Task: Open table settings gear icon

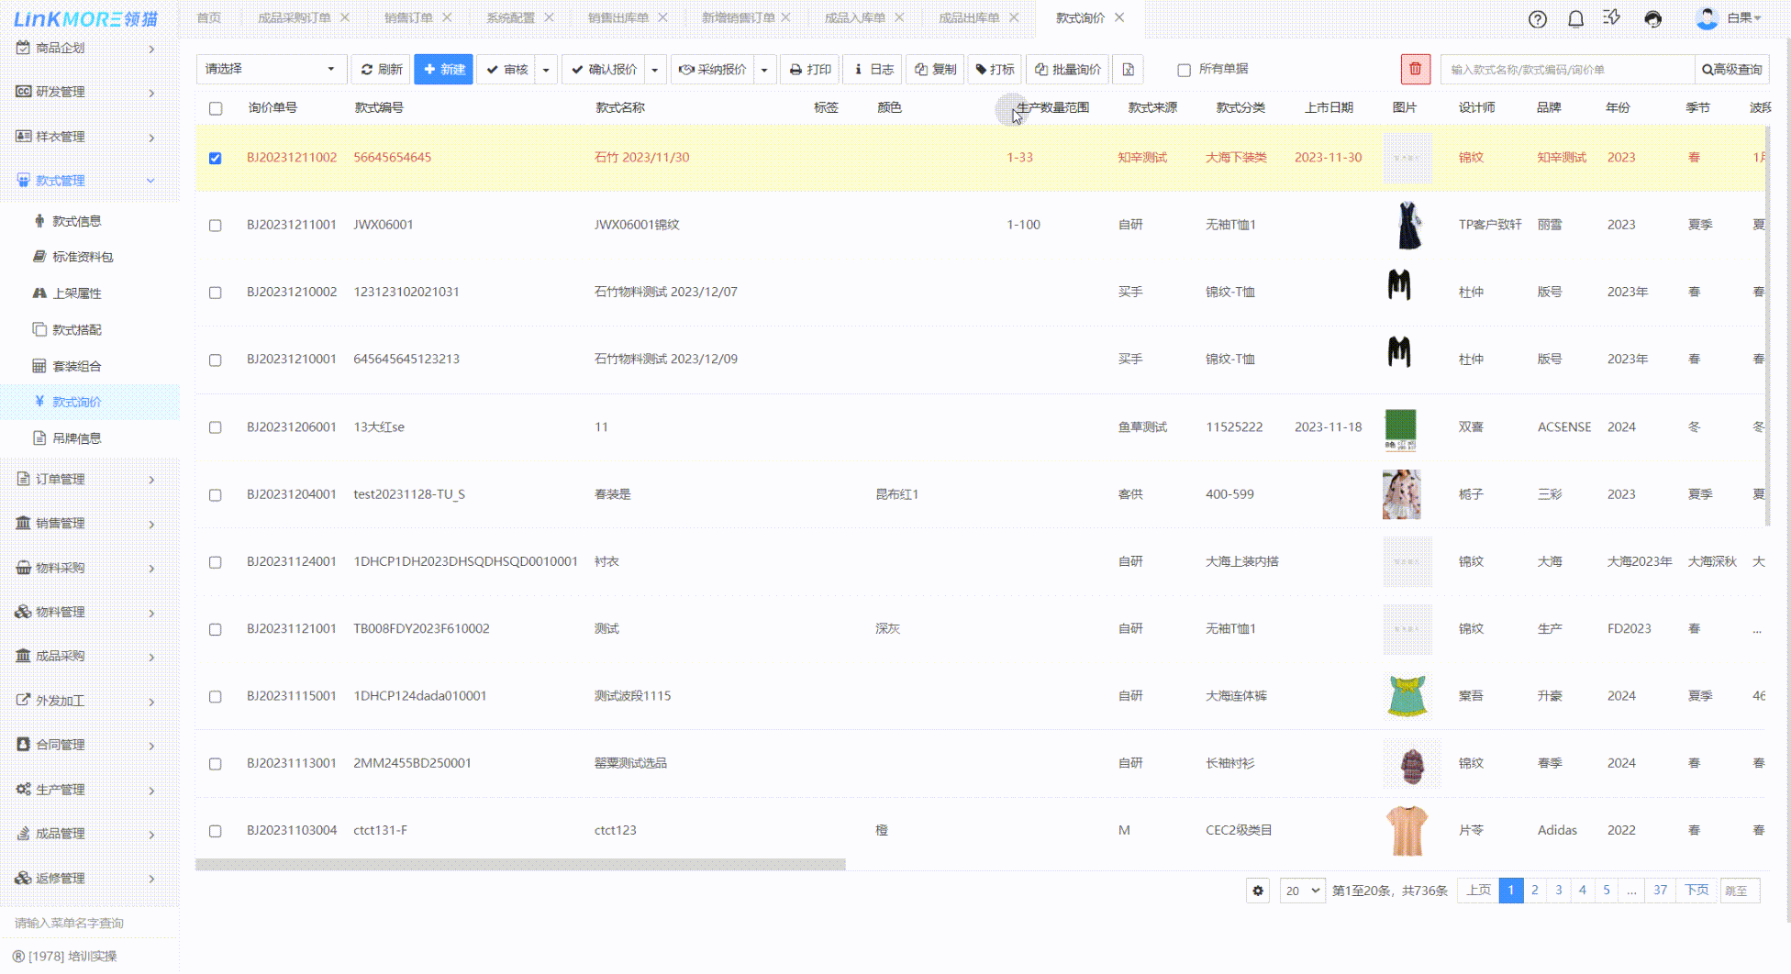Action: [1258, 891]
